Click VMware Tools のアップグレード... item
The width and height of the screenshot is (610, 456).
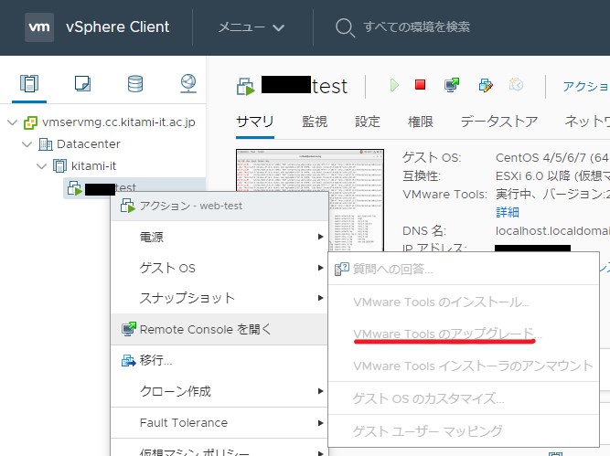click(464, 334)
